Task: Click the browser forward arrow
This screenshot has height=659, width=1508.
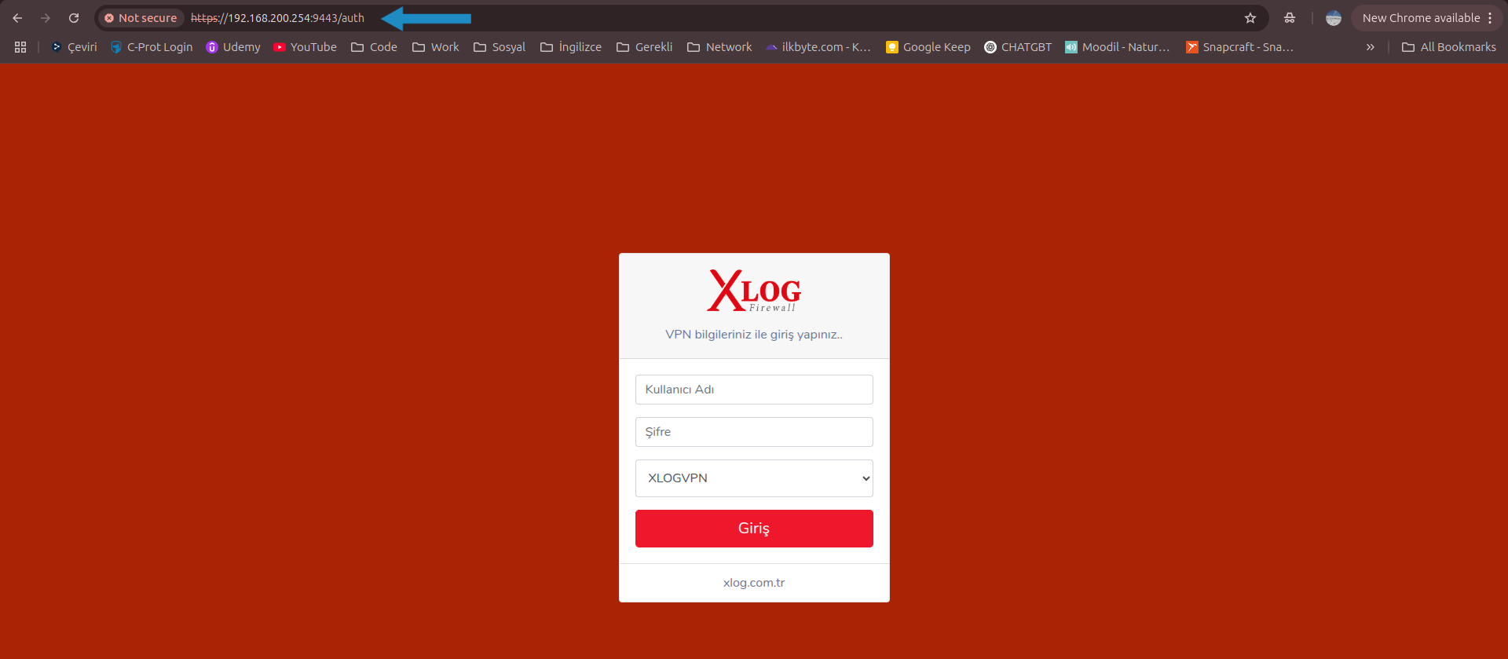Action: 46,18
